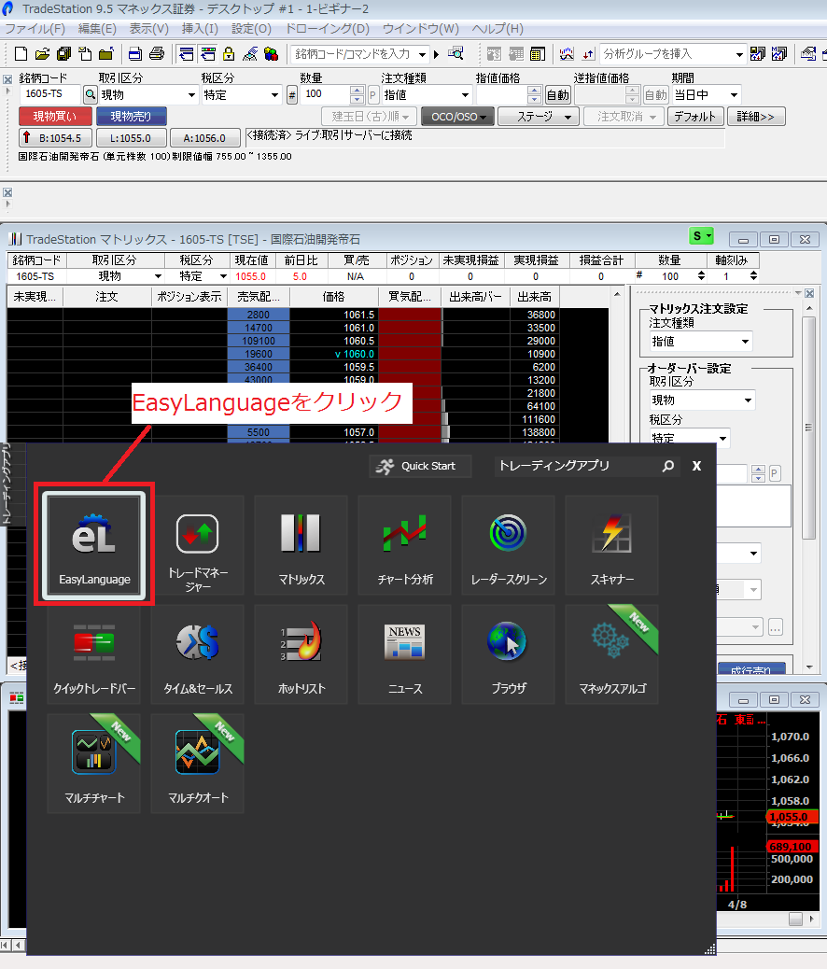Open the 表示(V) menu
This screenshot has height=969, width=827.
coord(148,29)
